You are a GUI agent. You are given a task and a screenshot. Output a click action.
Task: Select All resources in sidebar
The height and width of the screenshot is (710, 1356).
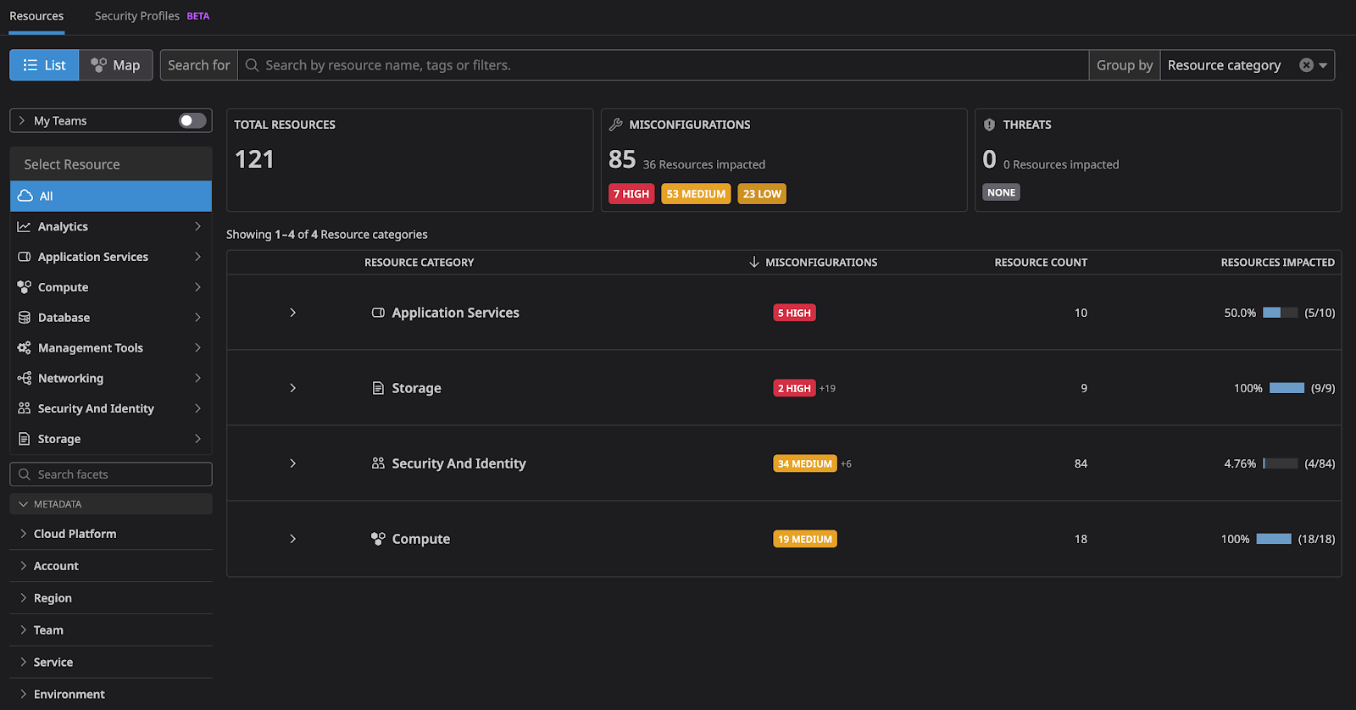pos(111,196)
